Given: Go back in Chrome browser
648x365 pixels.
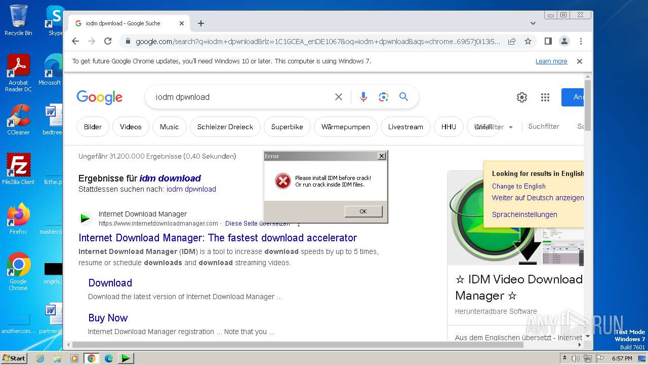Looking at the screenshot, I should (75, 41).
